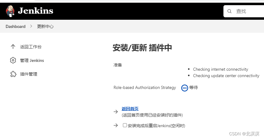Click the gear icon for 管理 Jenkins
The width and height of the screenshot is (264, 139).
(x=13, y=60)
